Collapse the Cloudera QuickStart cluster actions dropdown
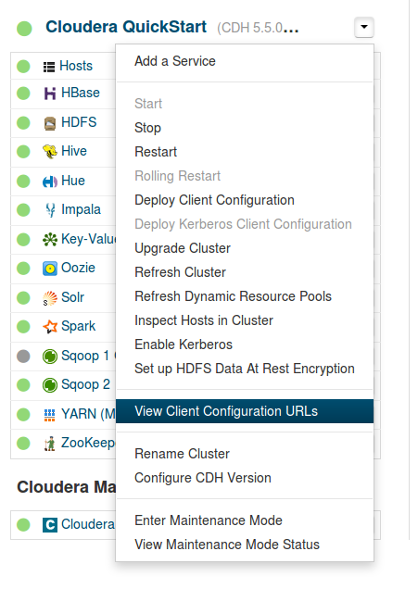The width and height of the screenshot is (418, 589). click(x=364, y=27)
